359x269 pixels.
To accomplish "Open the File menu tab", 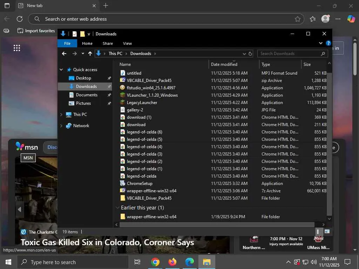I will pos(67,43).
